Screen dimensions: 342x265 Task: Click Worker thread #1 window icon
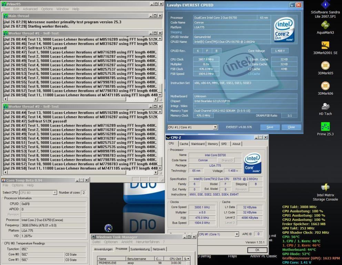point(6,33)
